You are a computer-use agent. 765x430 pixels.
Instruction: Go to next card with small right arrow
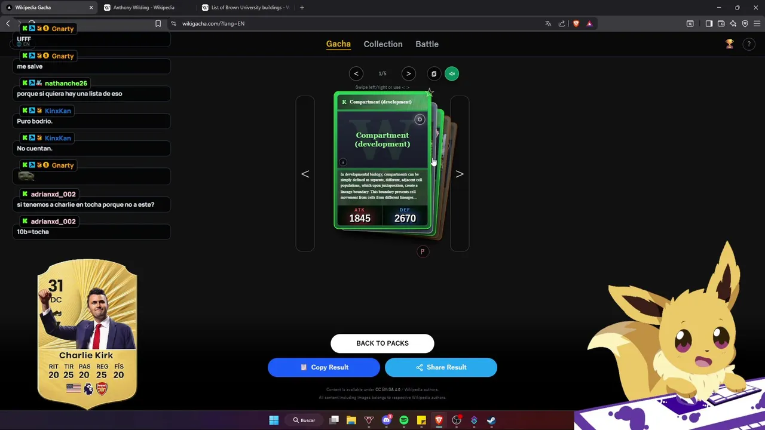click(x=408, y=73)
